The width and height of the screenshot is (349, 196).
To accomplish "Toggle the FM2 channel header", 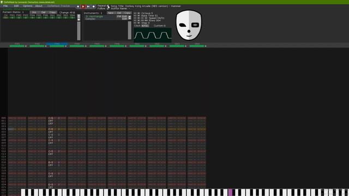I will (x=37, y=44).
